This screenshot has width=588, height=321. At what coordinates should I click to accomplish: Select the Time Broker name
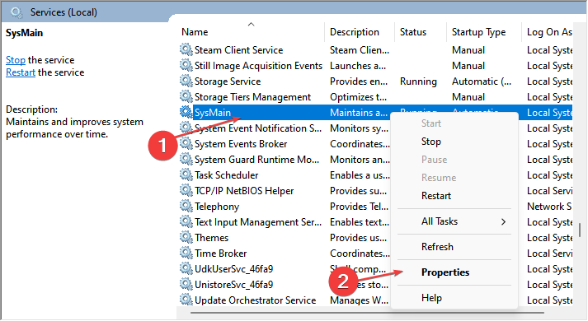pos(220,254)
